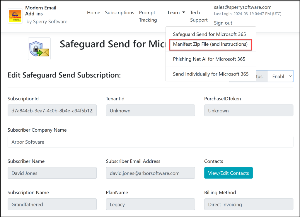Viewport: 300px width, 217px height.
Task: Select Safeguard Send for Microsoft 365
Action: [x=210, y=34]
